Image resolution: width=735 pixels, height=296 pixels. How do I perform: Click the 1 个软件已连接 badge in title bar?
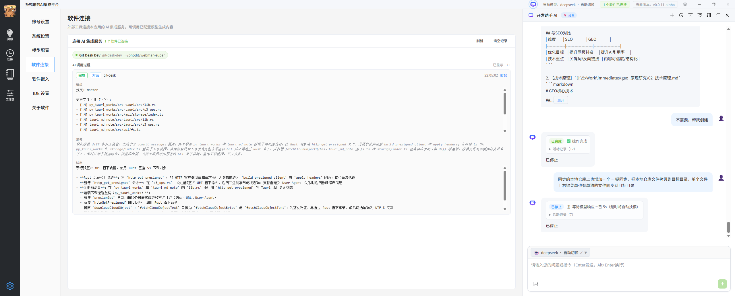(615, 5)
